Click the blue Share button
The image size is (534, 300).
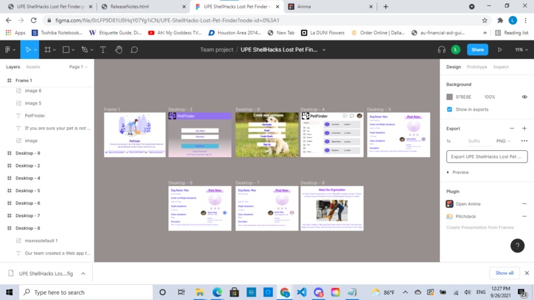(x=478, y=50)
